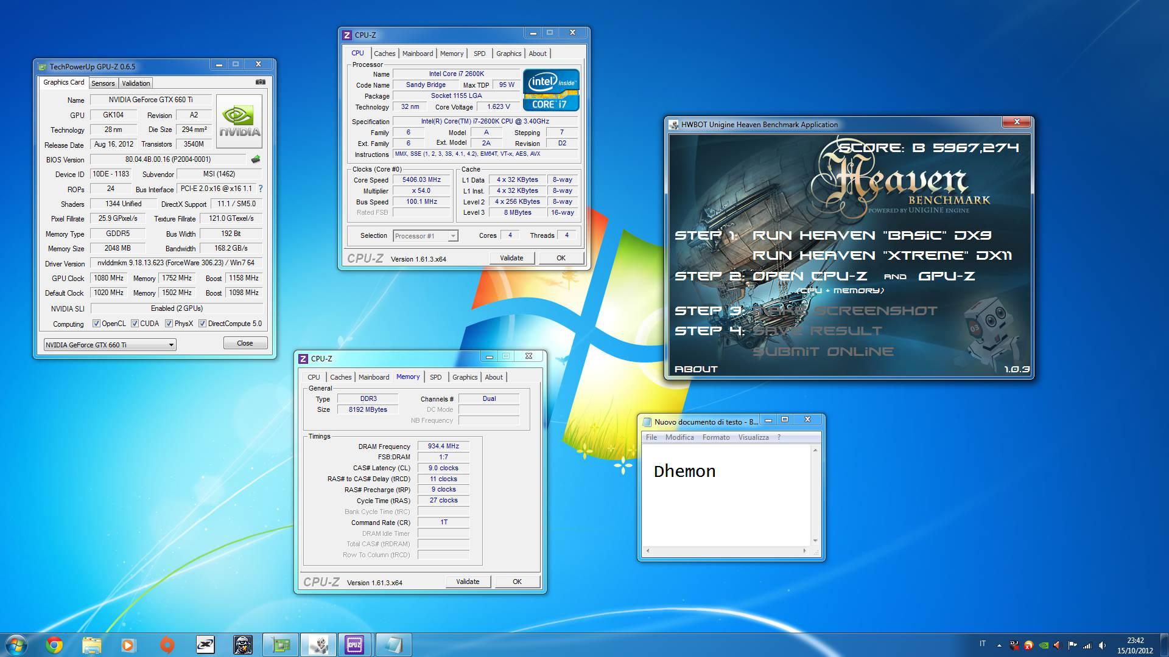Image resolution: width=1169 pixels, height=657 pixels.
Task: Toggle the CUDA checkbox in GPU-Z
Action: 135,324
